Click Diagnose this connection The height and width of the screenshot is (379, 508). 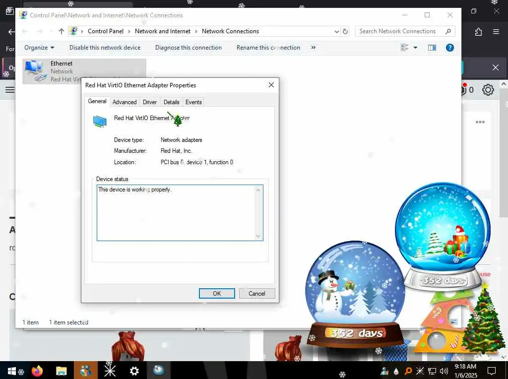(188, 48)
